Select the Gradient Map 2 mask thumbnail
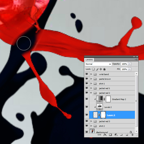Screen dimensions: 144x144 tap(108, 99)
